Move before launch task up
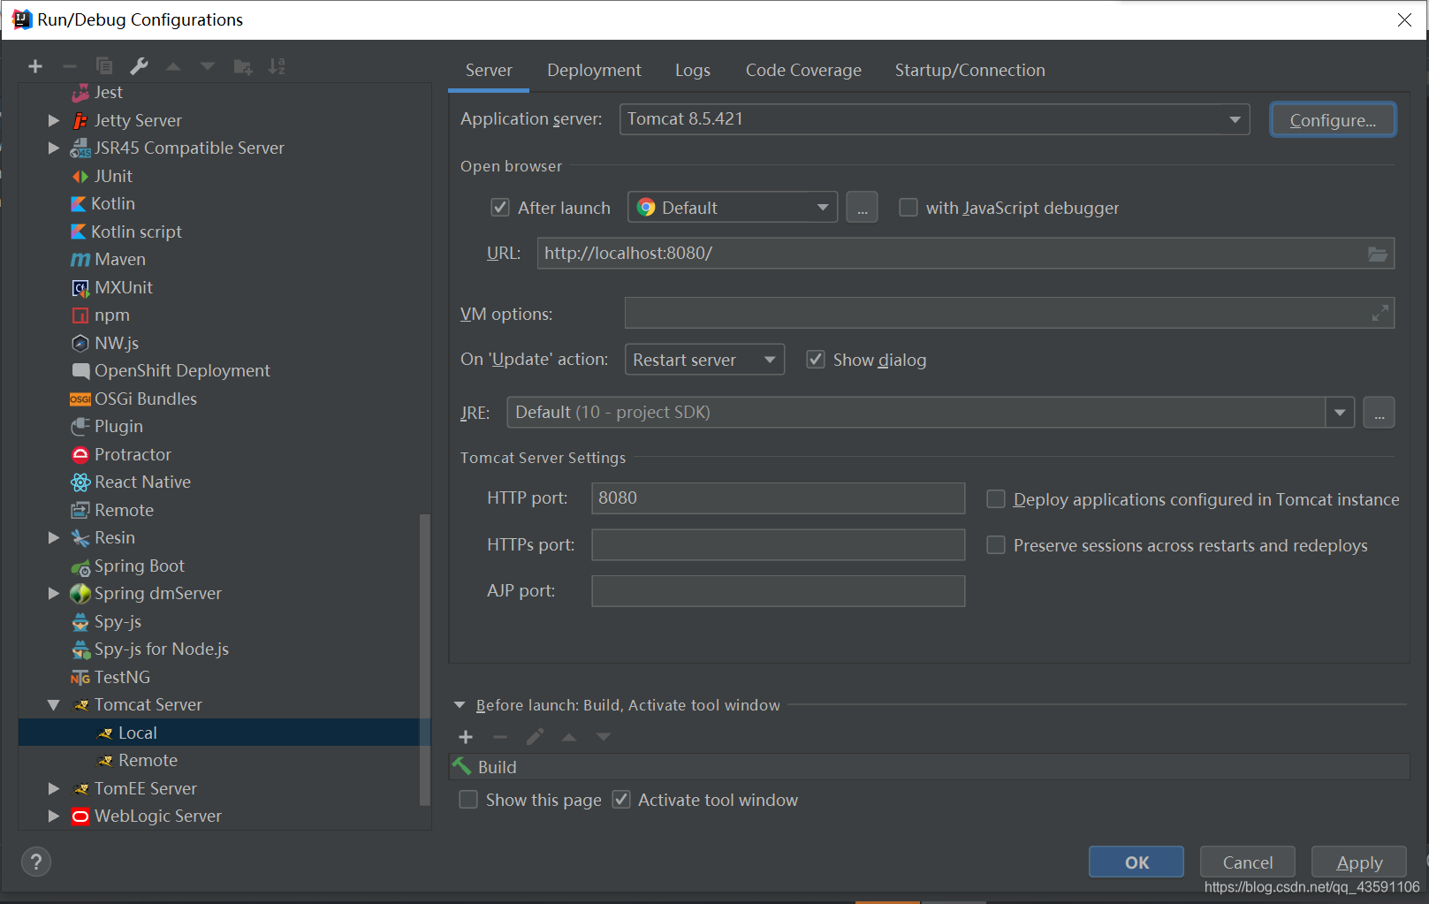Viewport: 1429px width, 904px height. click(569, 737)
